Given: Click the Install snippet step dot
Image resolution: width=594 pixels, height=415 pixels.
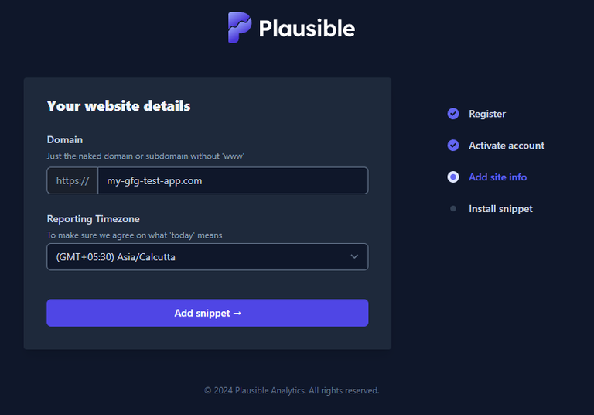Looking at the screenshot, I should (x=453, y=209).
